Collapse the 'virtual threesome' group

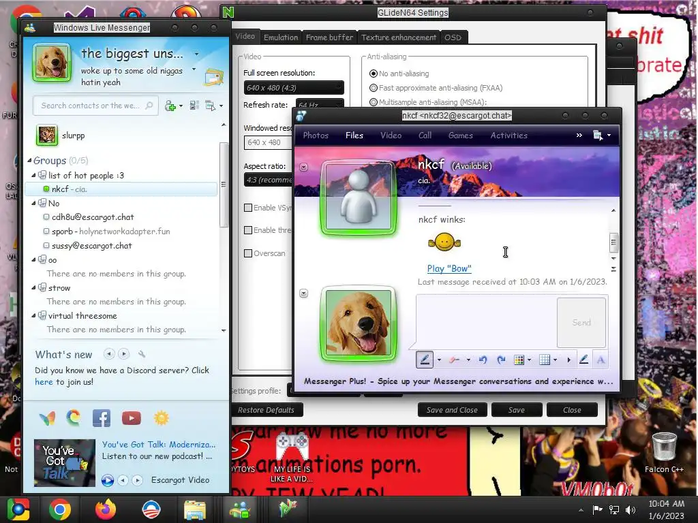point(34,315)
